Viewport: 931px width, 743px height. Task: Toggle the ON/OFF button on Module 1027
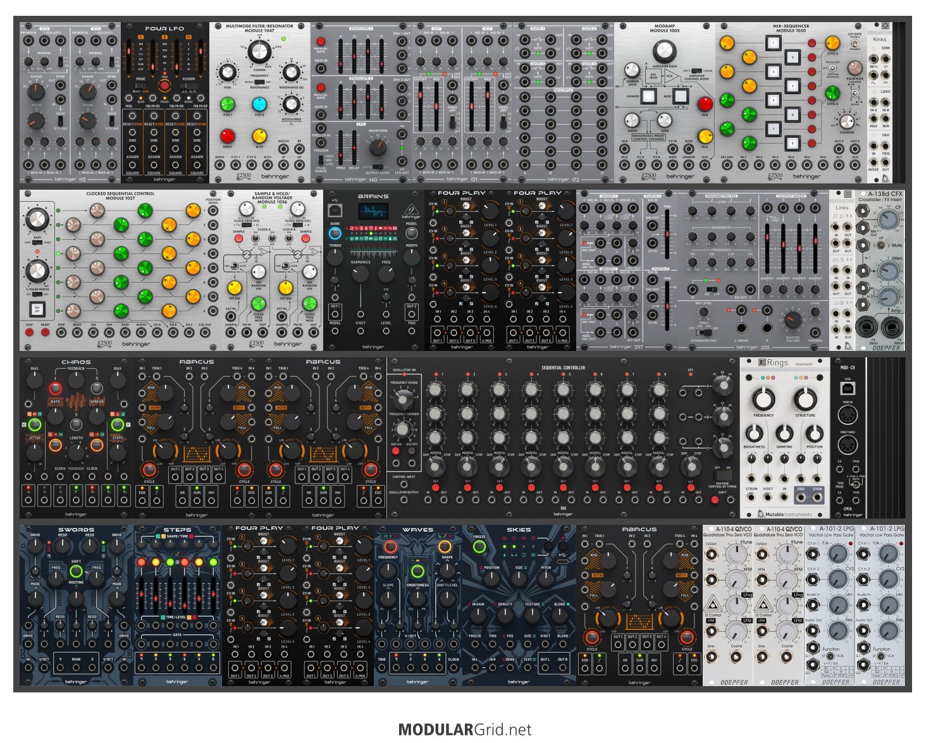(x=37, y=310)
